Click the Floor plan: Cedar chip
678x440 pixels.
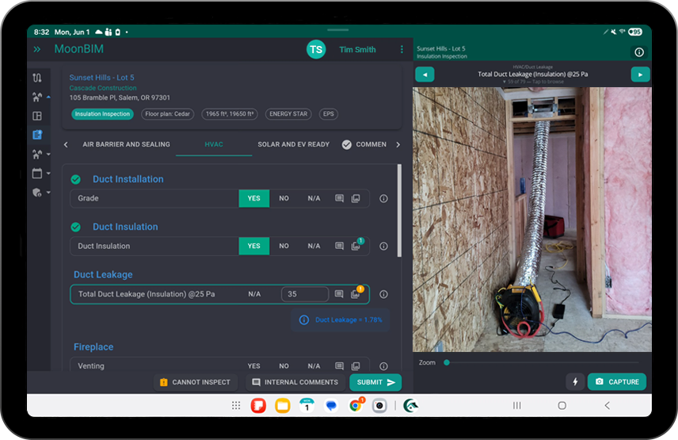coord(167,114)
